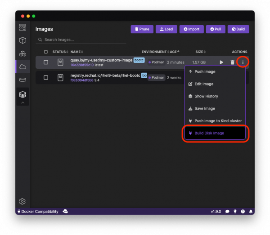The height and width of the screenshot is (235, 270).
Task: Sort by the ENVIRONMENT column
Action: click(155, 52)
